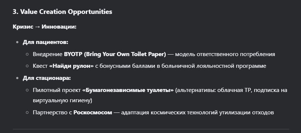This screenshot has width=301, height=133.
Task: Click the bold word "Роскосмосом"
Action: pyautogui.click(x=93, y=112)
